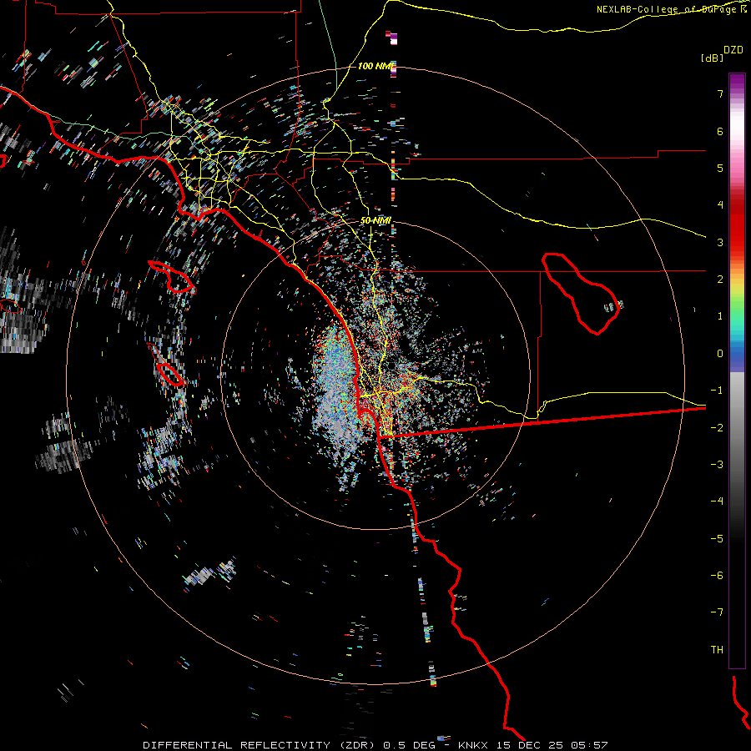Click the 0 dB scale label
751x751 pixels.
coord(720,354)
